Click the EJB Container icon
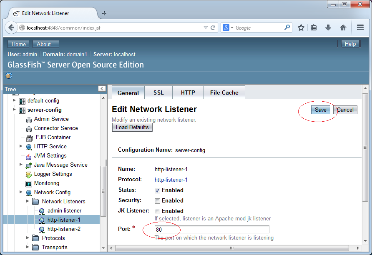 point(30,138)
